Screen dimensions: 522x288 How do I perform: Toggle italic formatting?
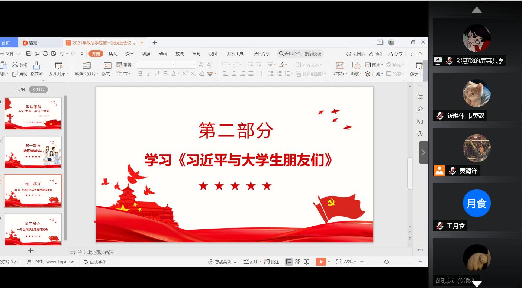coord(148,74)
